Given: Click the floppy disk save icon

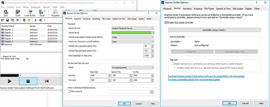Looking at the screenshot, I should (8, 20).
